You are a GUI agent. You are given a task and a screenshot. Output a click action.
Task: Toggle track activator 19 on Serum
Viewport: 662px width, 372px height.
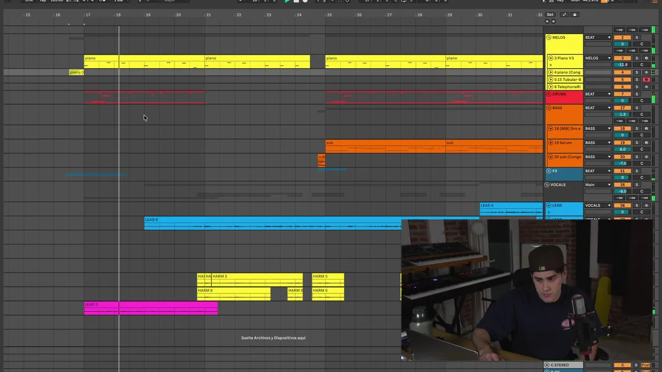[622, 143]
